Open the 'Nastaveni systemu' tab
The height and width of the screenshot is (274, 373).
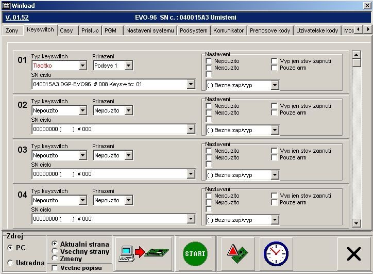(x=150, y=30)
